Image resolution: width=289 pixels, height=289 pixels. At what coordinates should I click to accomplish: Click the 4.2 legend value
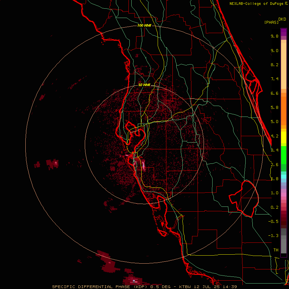(275, 136)
